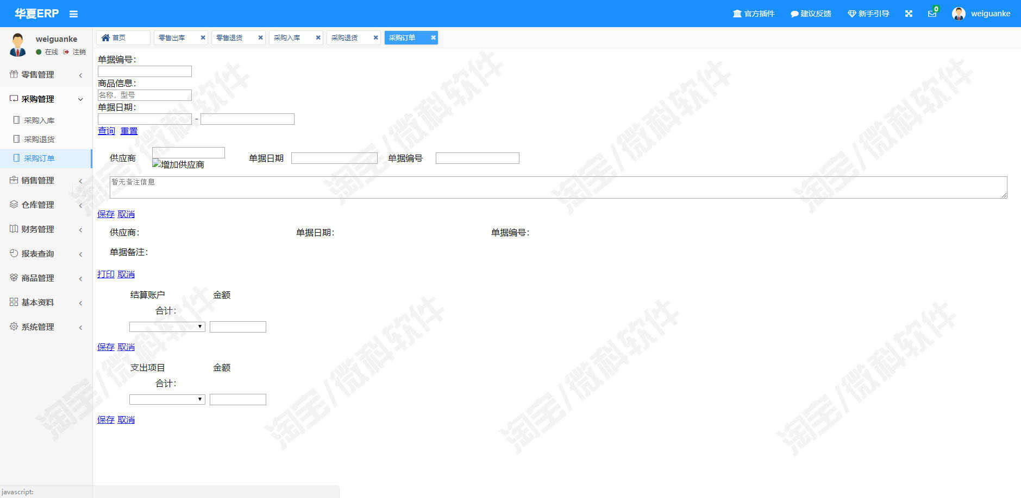
Task: Expand the 报表查询 menu chevron
Action: (x=80, y=254)
